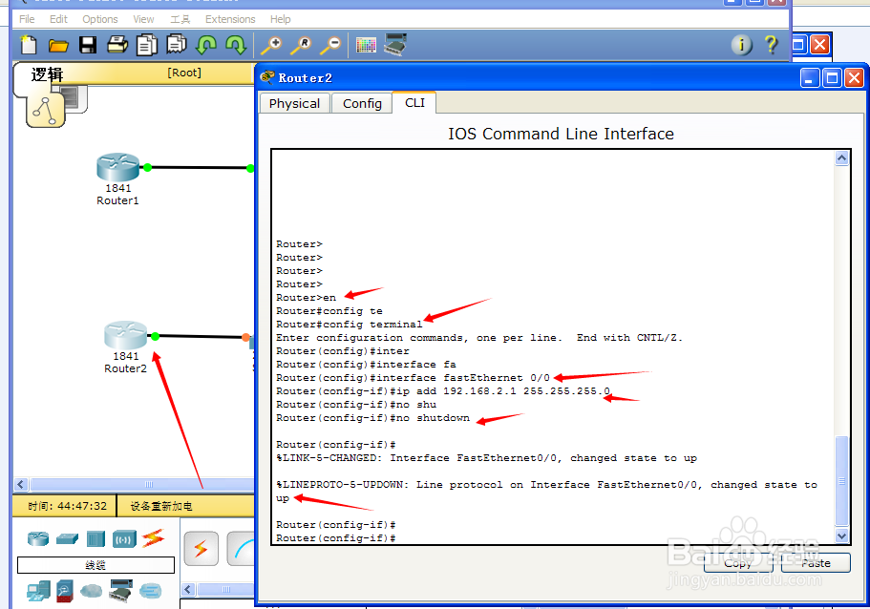
Task: Click the Paste button in CLI
Action: pyautogui.click(x=816, y=563)
